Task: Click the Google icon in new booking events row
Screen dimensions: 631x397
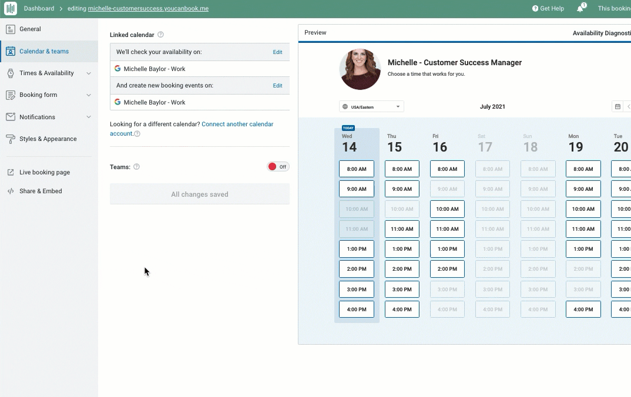Action: pos(118,102)
